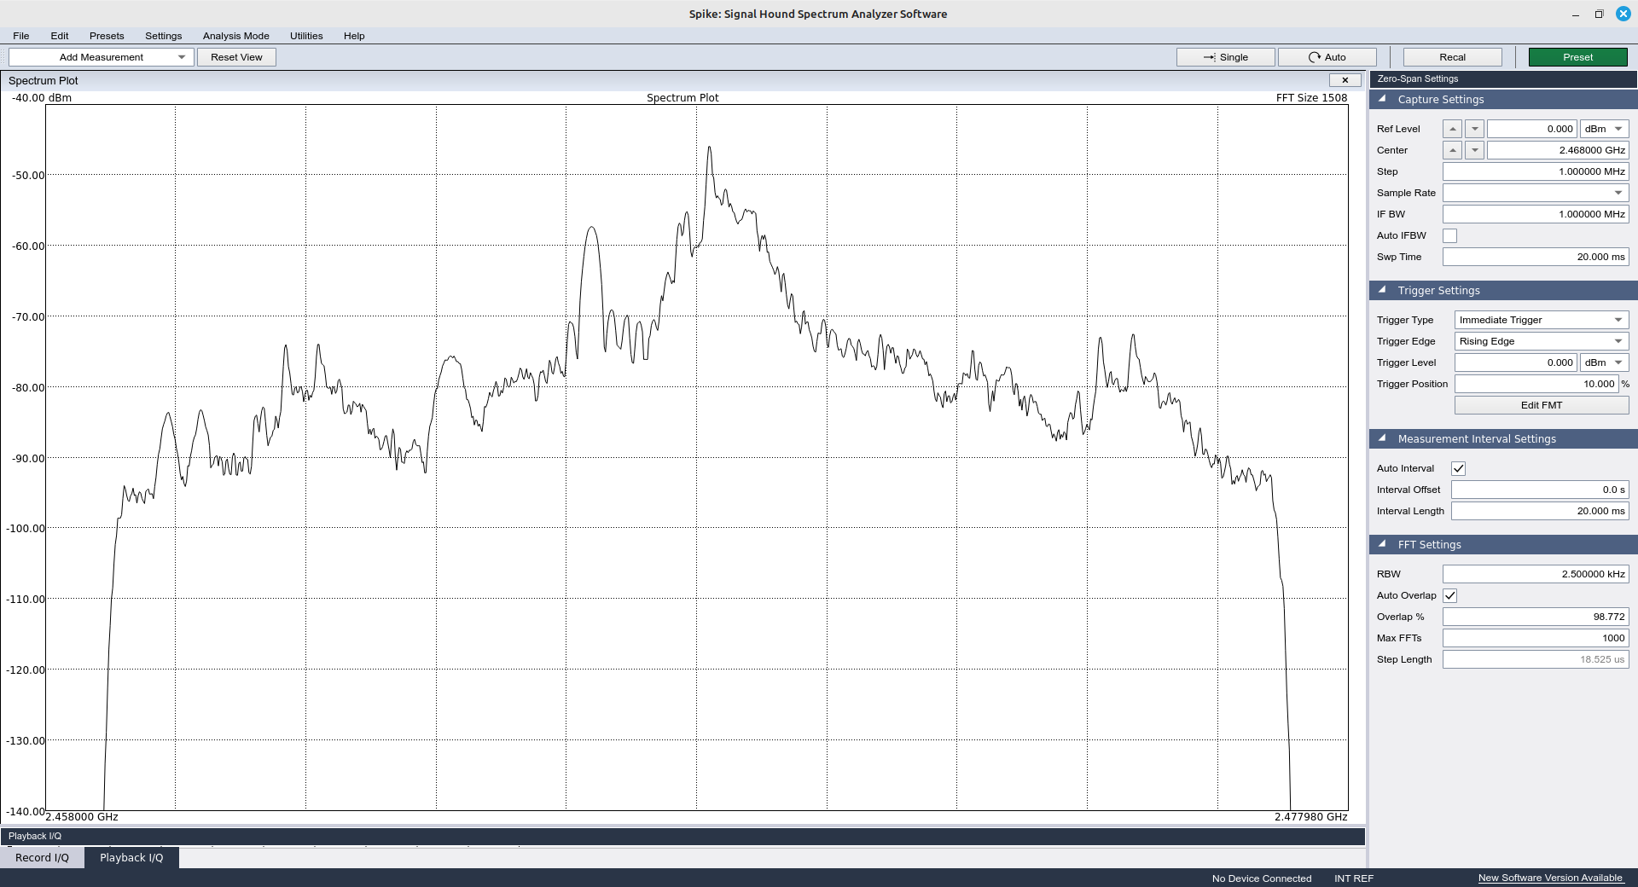
Task: Click the IF BW value field
Action: pyautogui.click(x=1536, y=214)
